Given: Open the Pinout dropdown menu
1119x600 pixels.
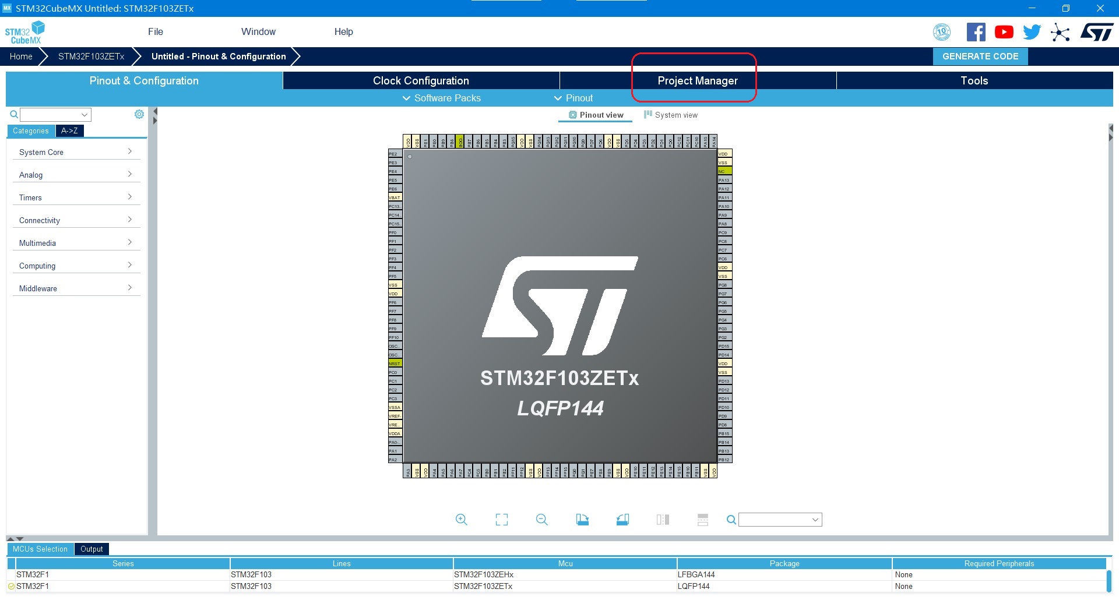Looking at the screenshot, I should pyautogui.click(x=573, y=98).
